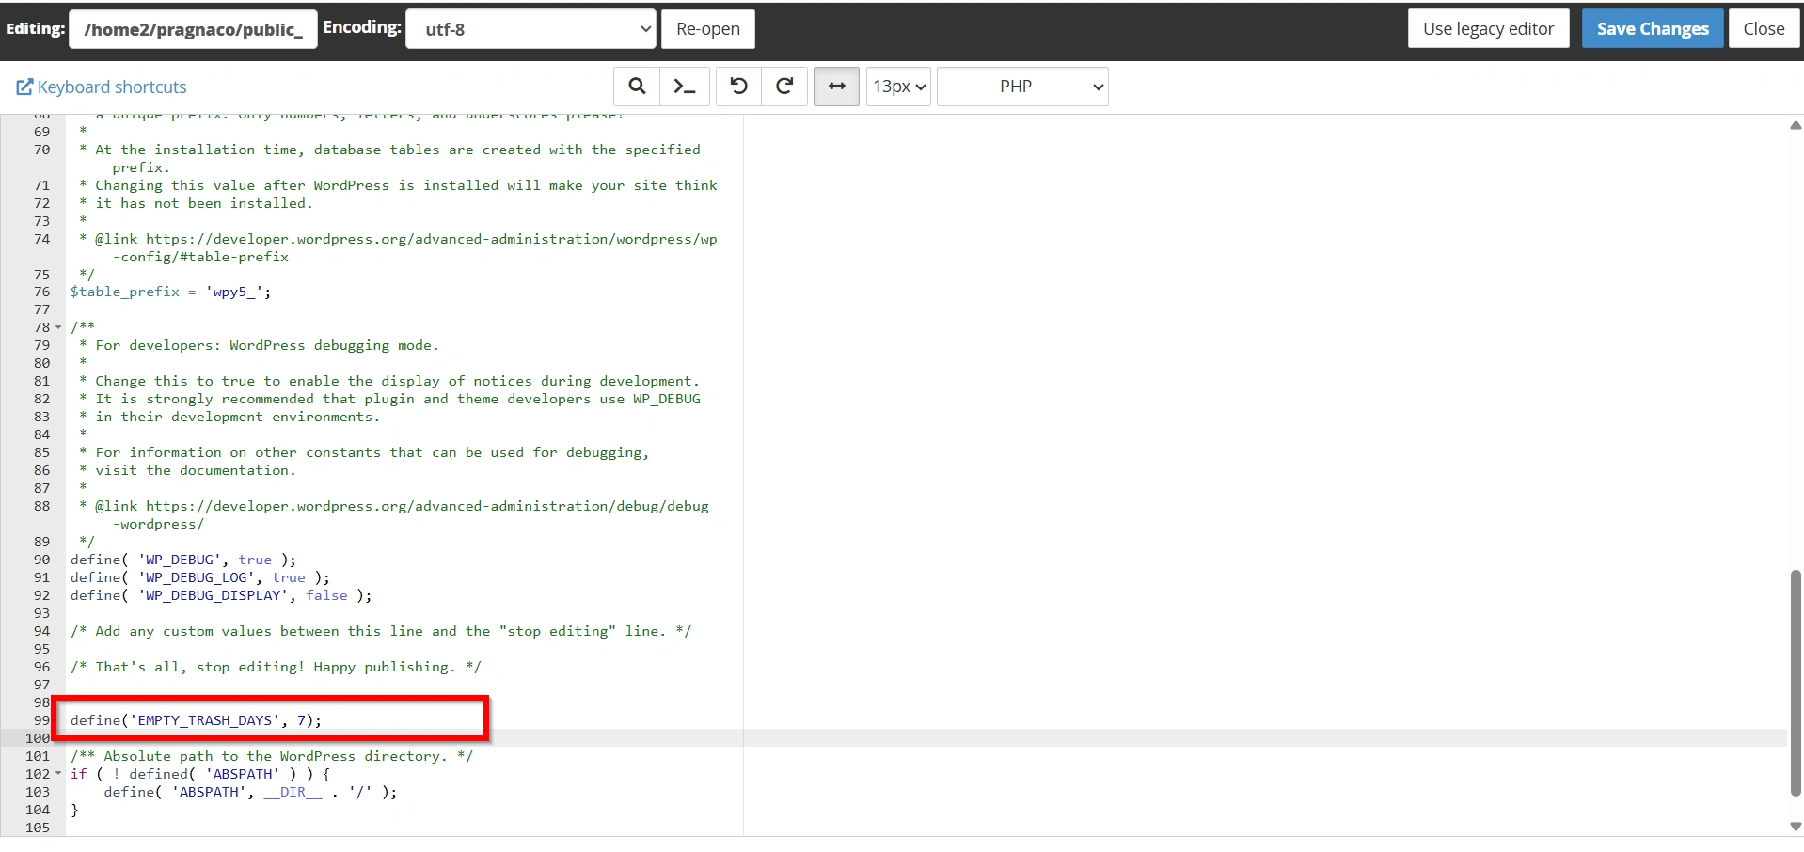Click the scrollbar down arrow
The width and height of the screenshot is (1804, 852).
click(x=1796, y=827)
